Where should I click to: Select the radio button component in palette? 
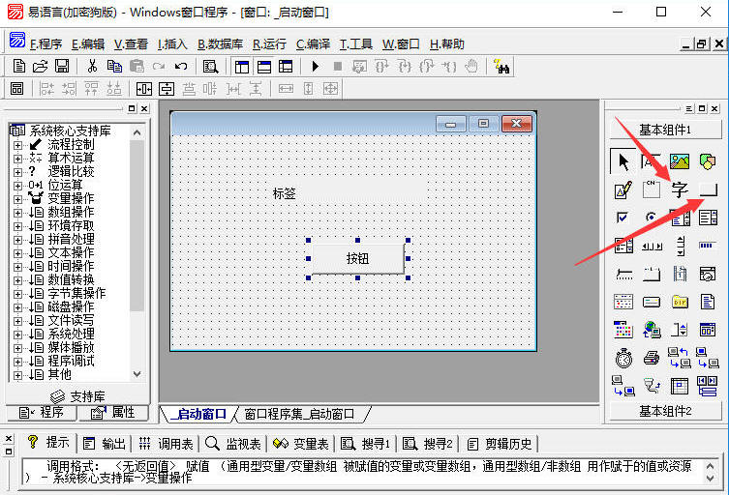point(652,218)
